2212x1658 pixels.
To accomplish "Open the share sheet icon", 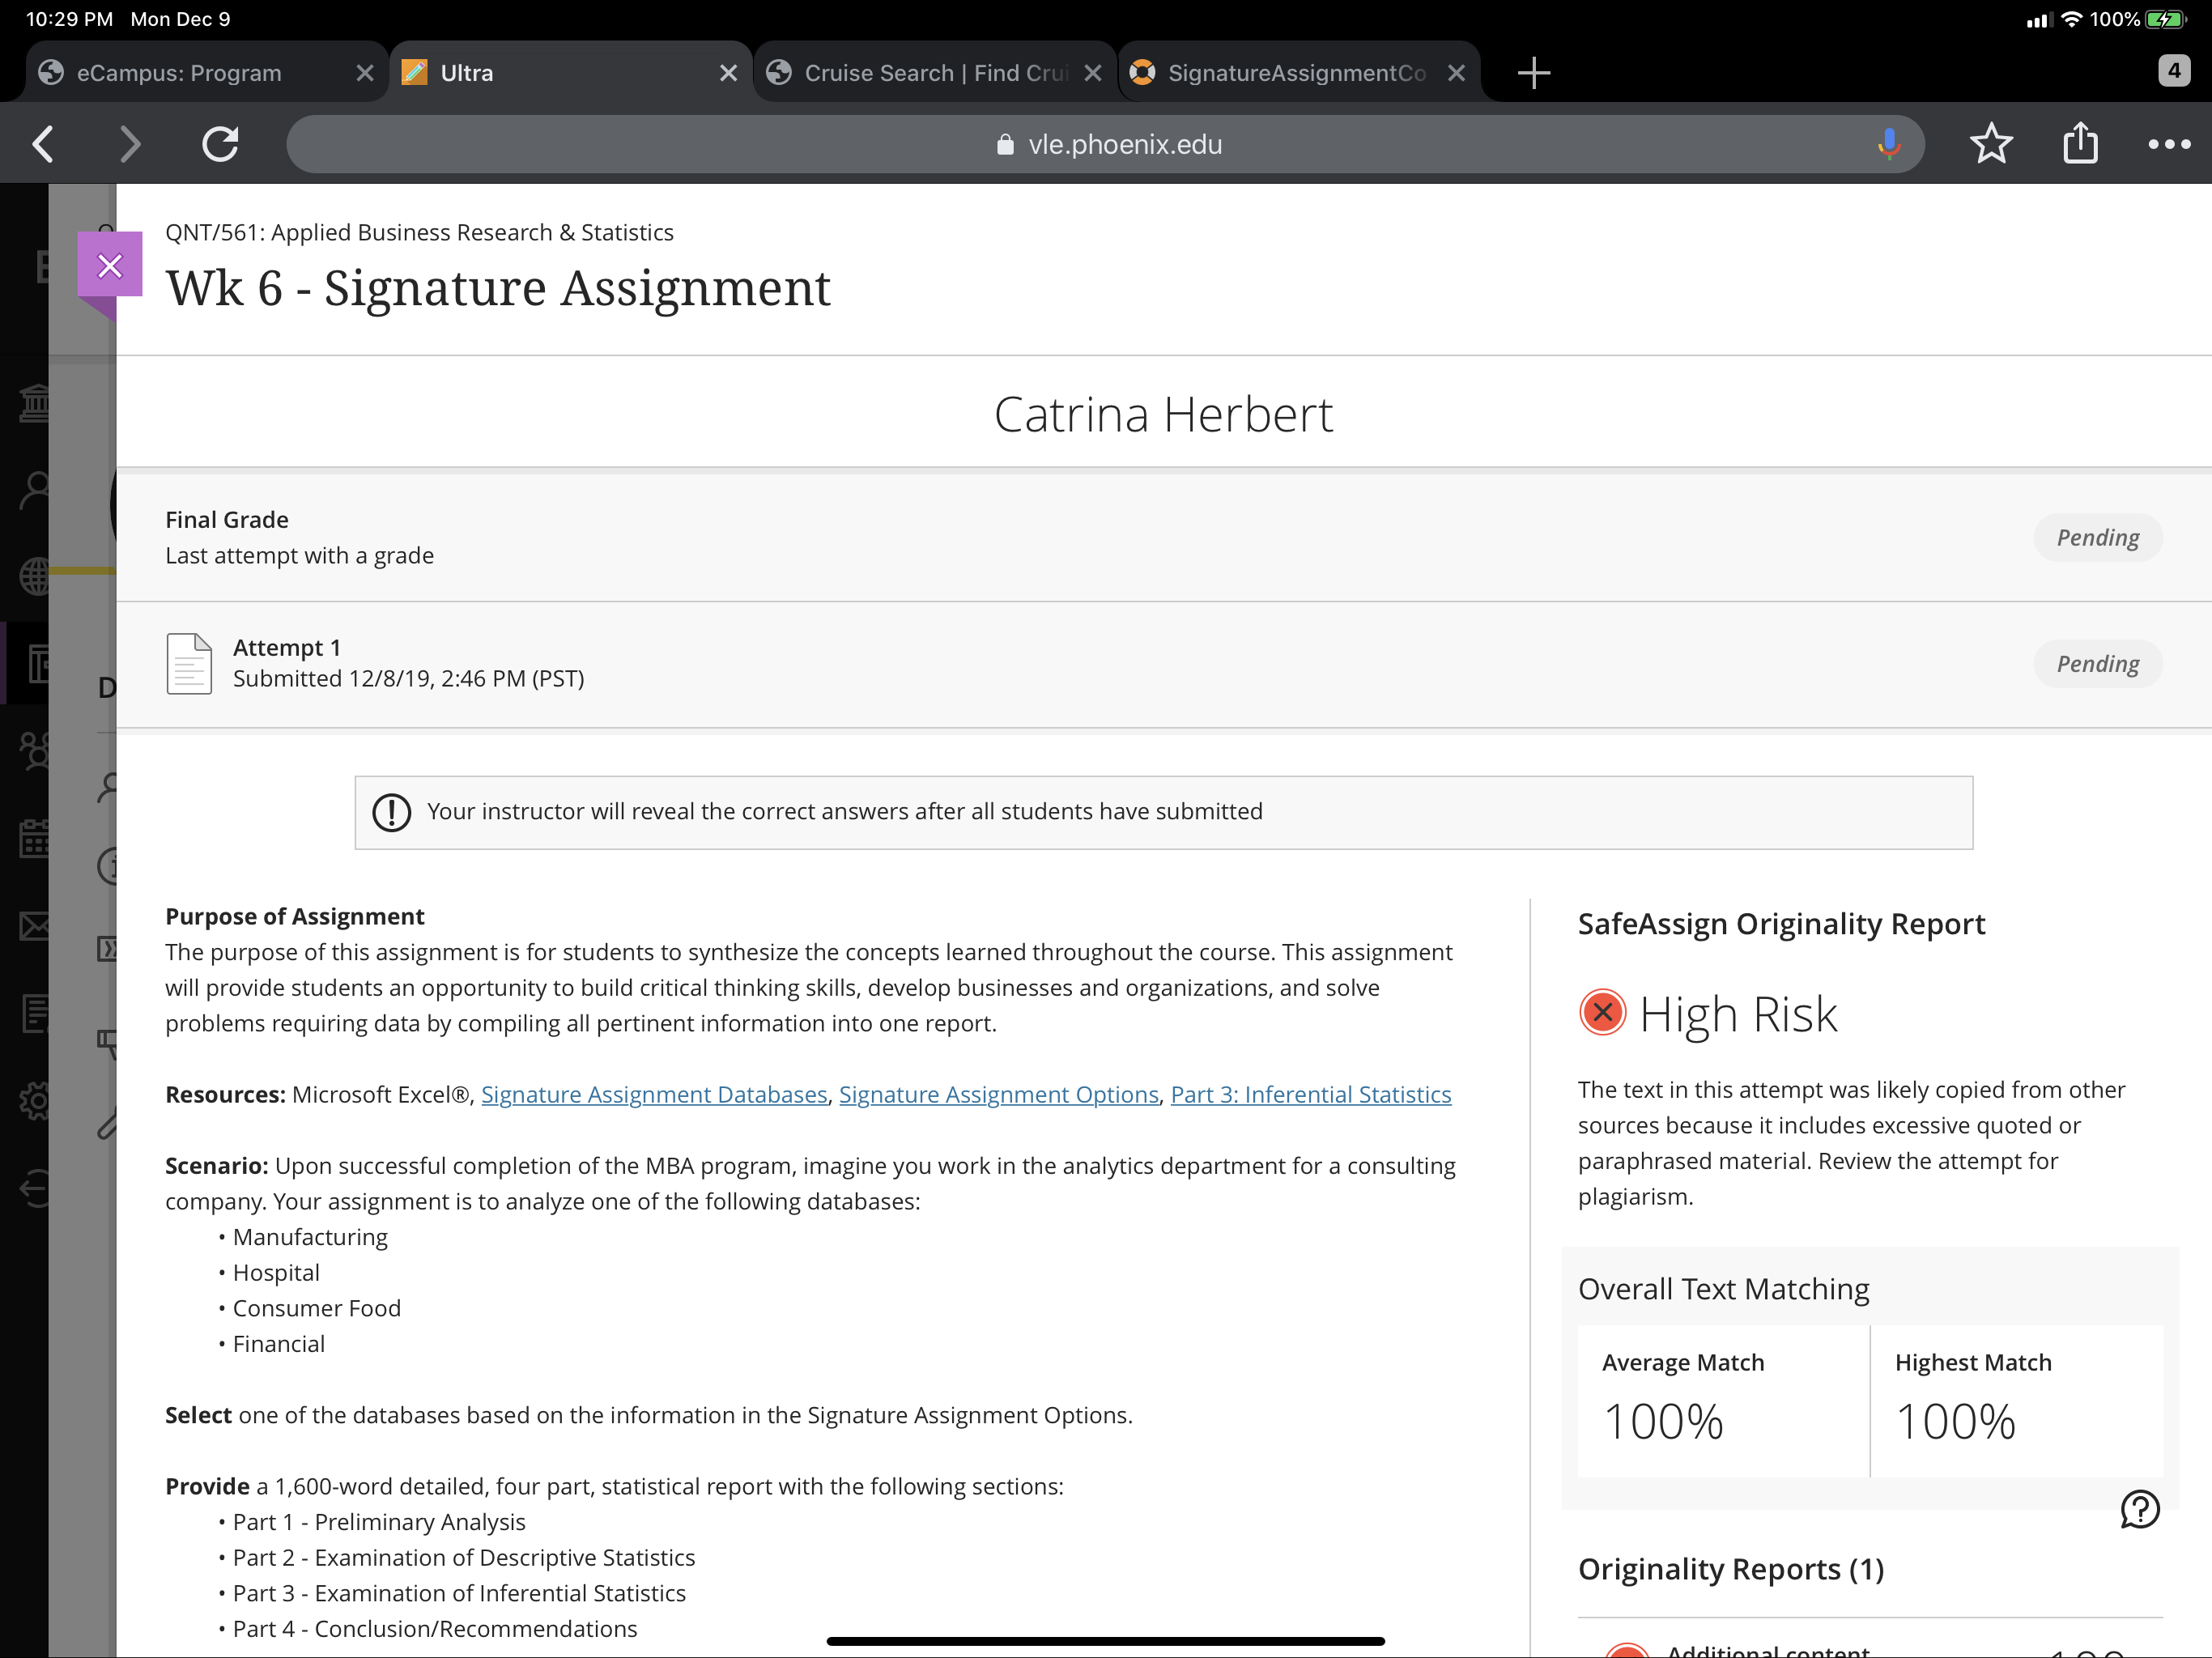I will 2080,142.
